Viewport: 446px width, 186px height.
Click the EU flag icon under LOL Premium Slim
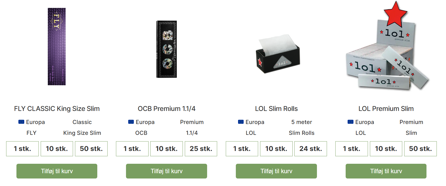click(350, 122)
